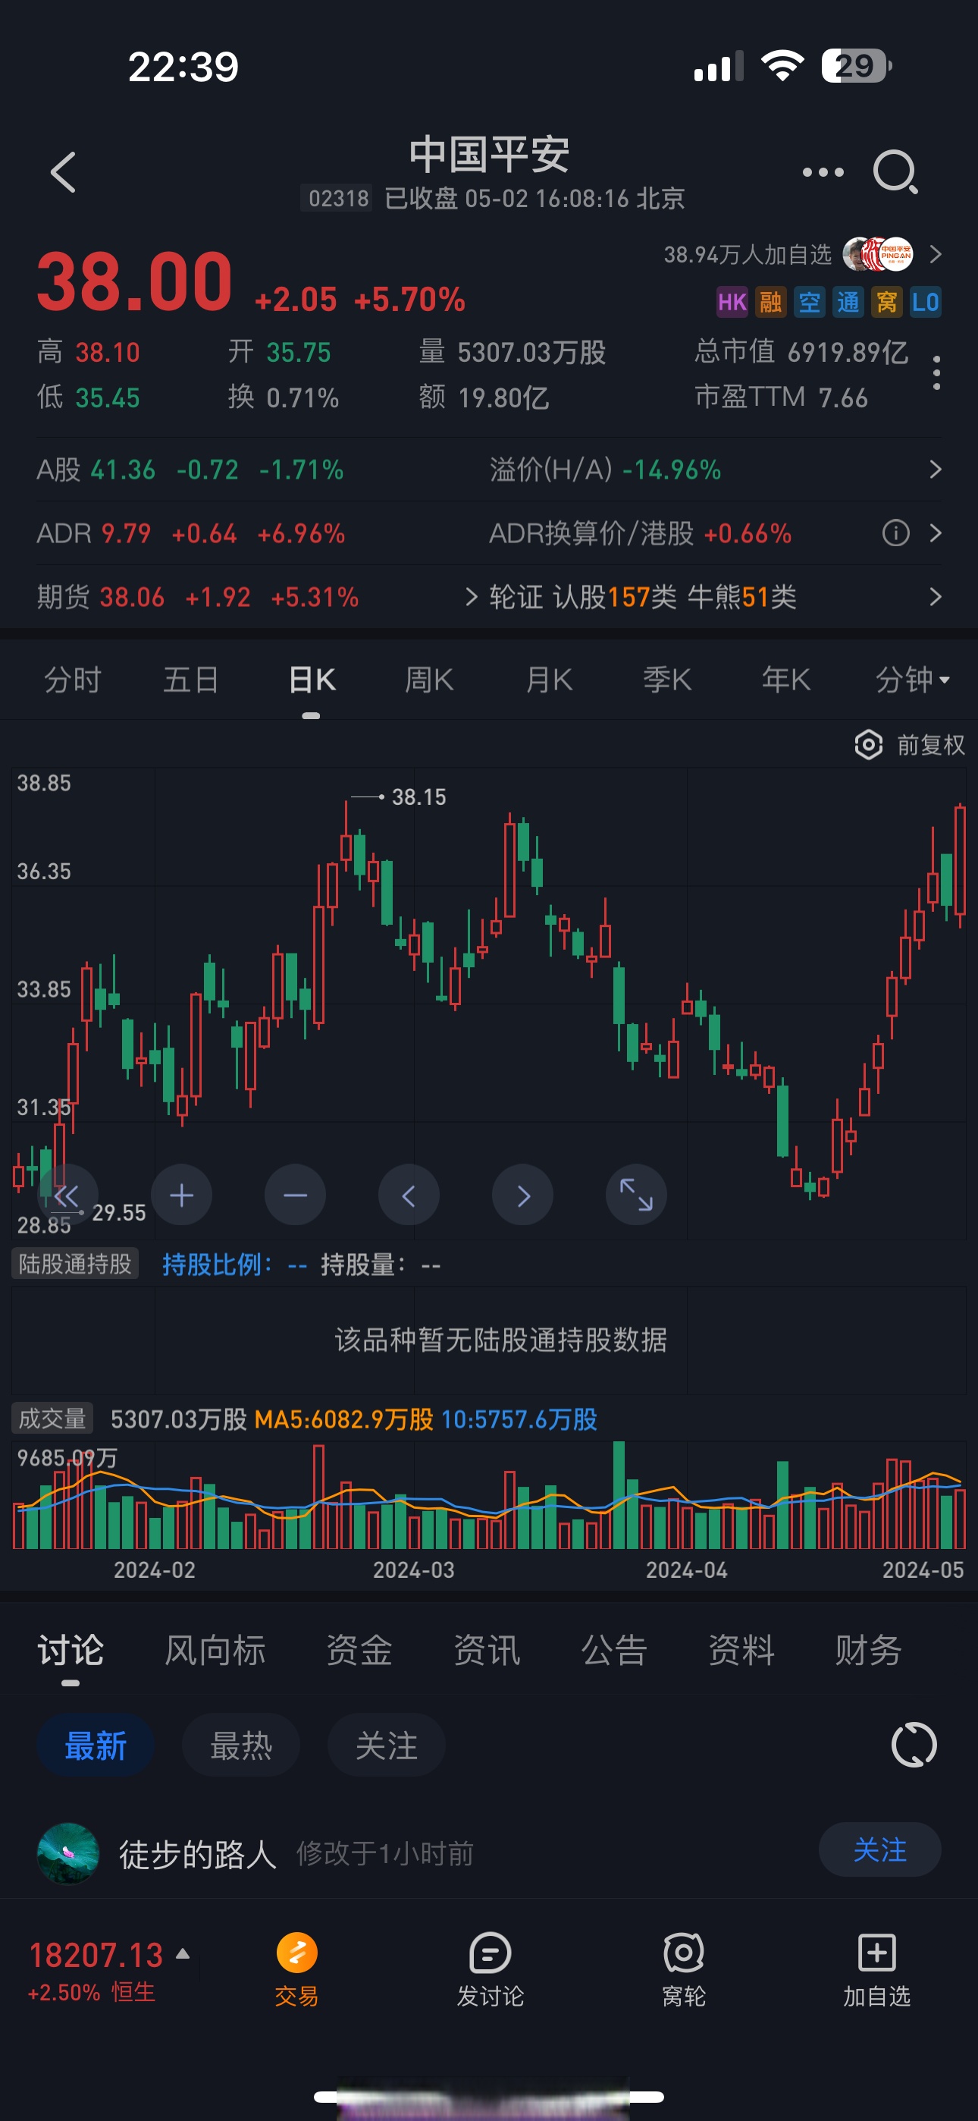Open the ADR 9.79 quote
Viewport: 978px width, 2121px height.
click(190, 533)
